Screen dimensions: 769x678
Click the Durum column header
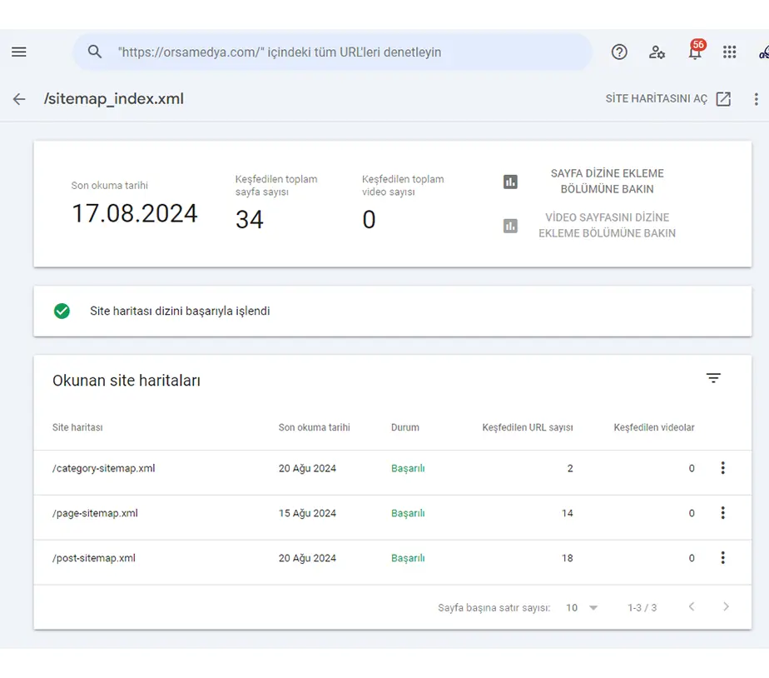coord(405,427)
